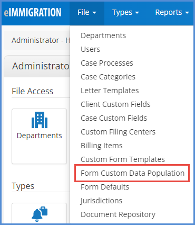This screenshot has height=225, width=195.
Task: Select Custom Form Templates entry
Action: click(123, 159)
